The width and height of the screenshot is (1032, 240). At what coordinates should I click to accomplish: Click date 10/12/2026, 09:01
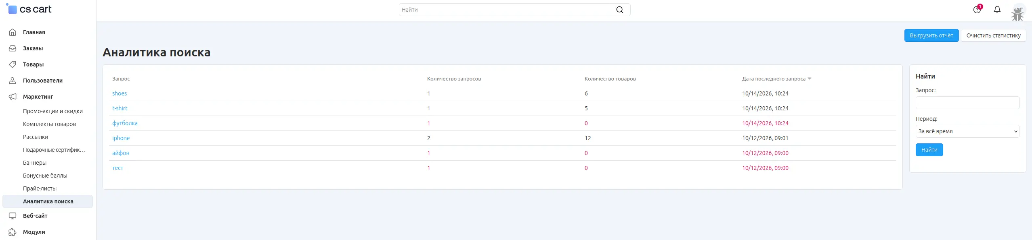[x=765, y=138]
